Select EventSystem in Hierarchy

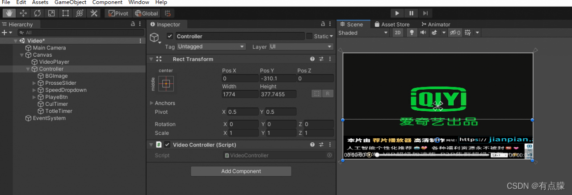pyautogui.click(x=49, y=118)
